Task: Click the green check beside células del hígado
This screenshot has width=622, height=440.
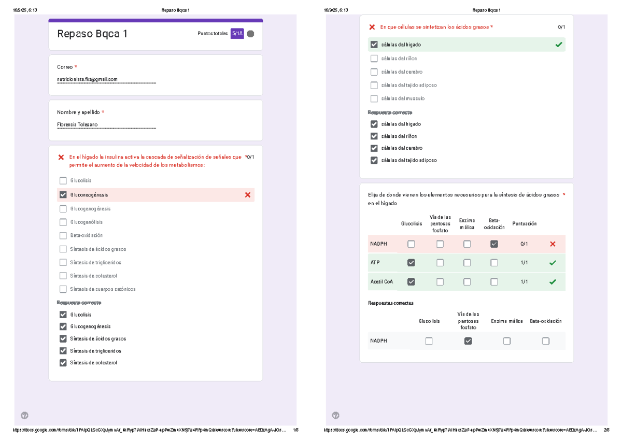Action: (x=558, y=45)
